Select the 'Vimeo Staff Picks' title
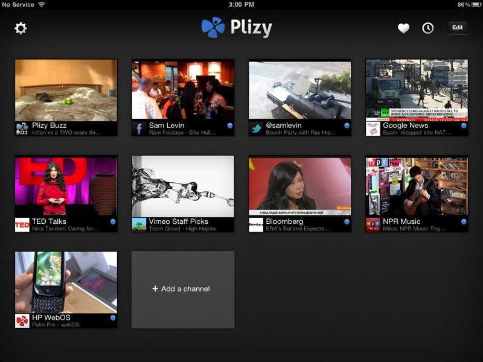 pos(179,221)
